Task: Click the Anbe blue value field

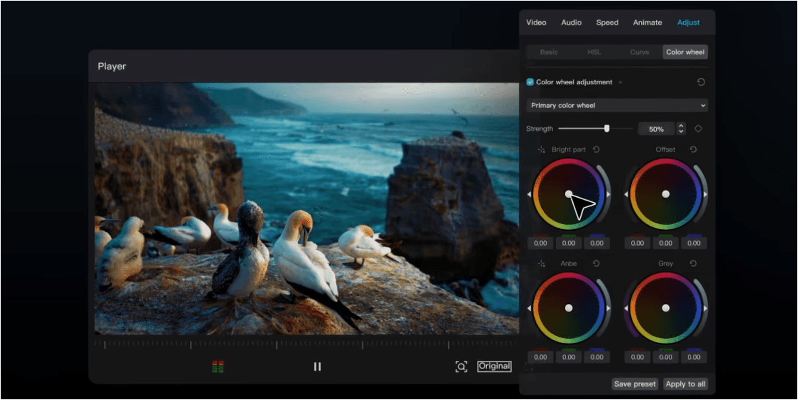Action: coord(597,357)
